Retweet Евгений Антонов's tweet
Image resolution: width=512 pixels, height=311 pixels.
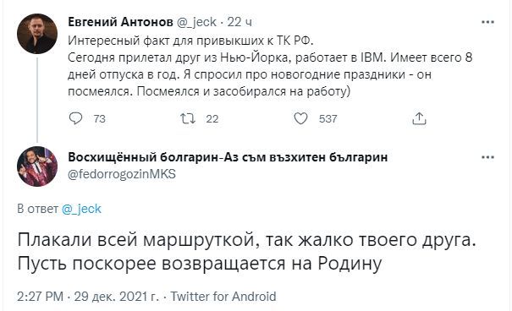point(188,118)
